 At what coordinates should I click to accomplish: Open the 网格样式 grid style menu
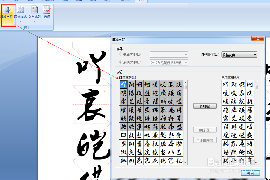pyautogui.click(x=20, y=14)
